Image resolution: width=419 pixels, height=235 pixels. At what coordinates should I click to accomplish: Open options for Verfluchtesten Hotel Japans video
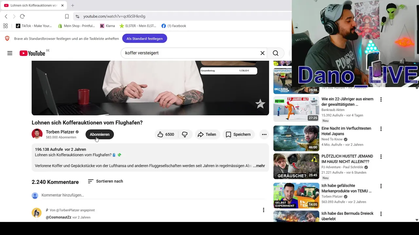coord(381,129)
